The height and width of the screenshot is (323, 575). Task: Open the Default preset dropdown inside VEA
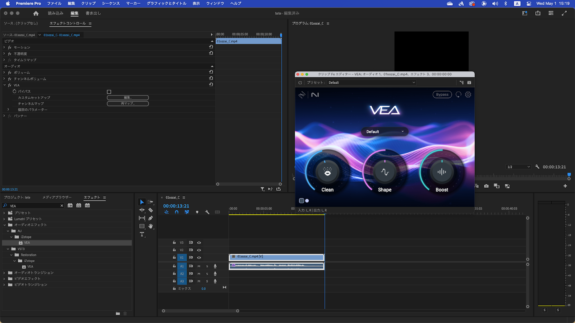[x=384, y=131]
